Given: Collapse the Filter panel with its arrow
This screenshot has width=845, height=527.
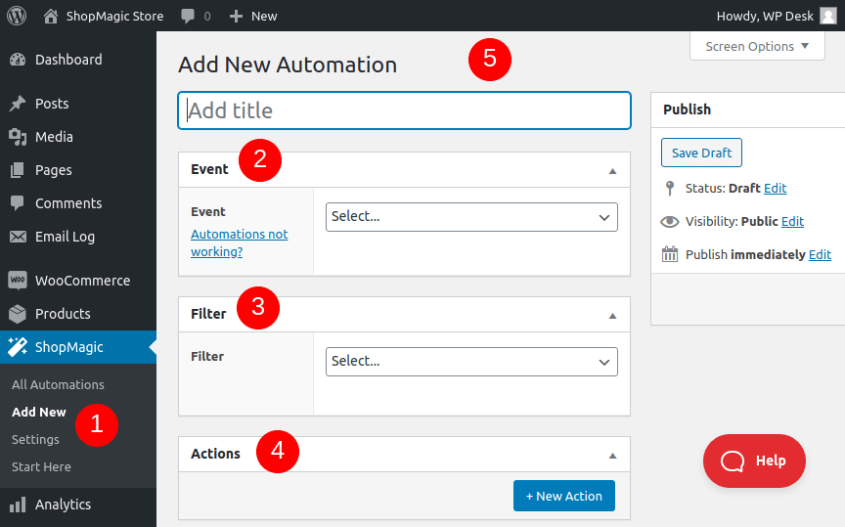Looking at the screenshot, I should [612, 316].
